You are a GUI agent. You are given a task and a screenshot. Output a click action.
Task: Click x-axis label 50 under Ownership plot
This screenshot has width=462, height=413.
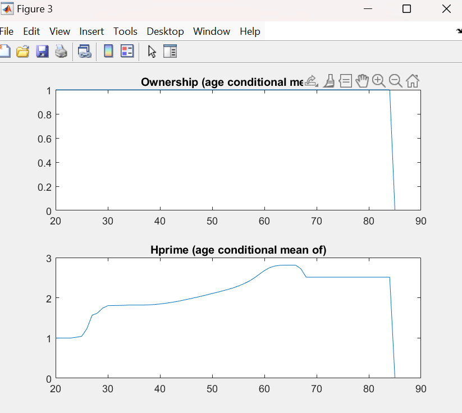point(212,221)
